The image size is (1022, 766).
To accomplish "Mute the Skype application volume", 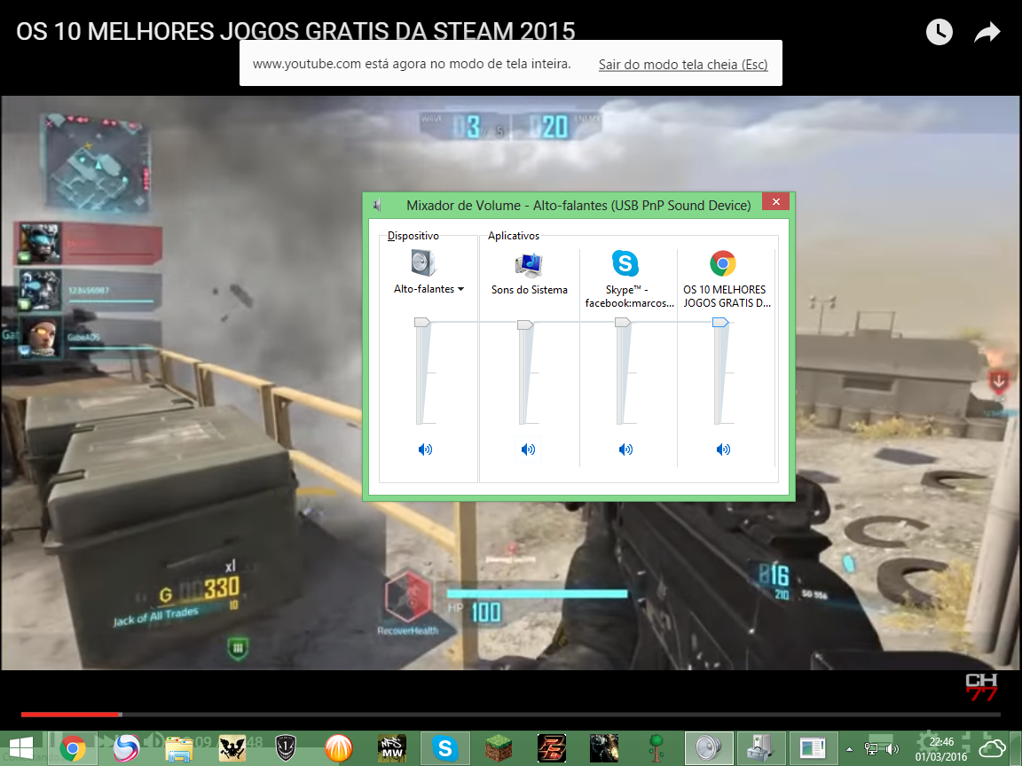I will tap(625, 449).
